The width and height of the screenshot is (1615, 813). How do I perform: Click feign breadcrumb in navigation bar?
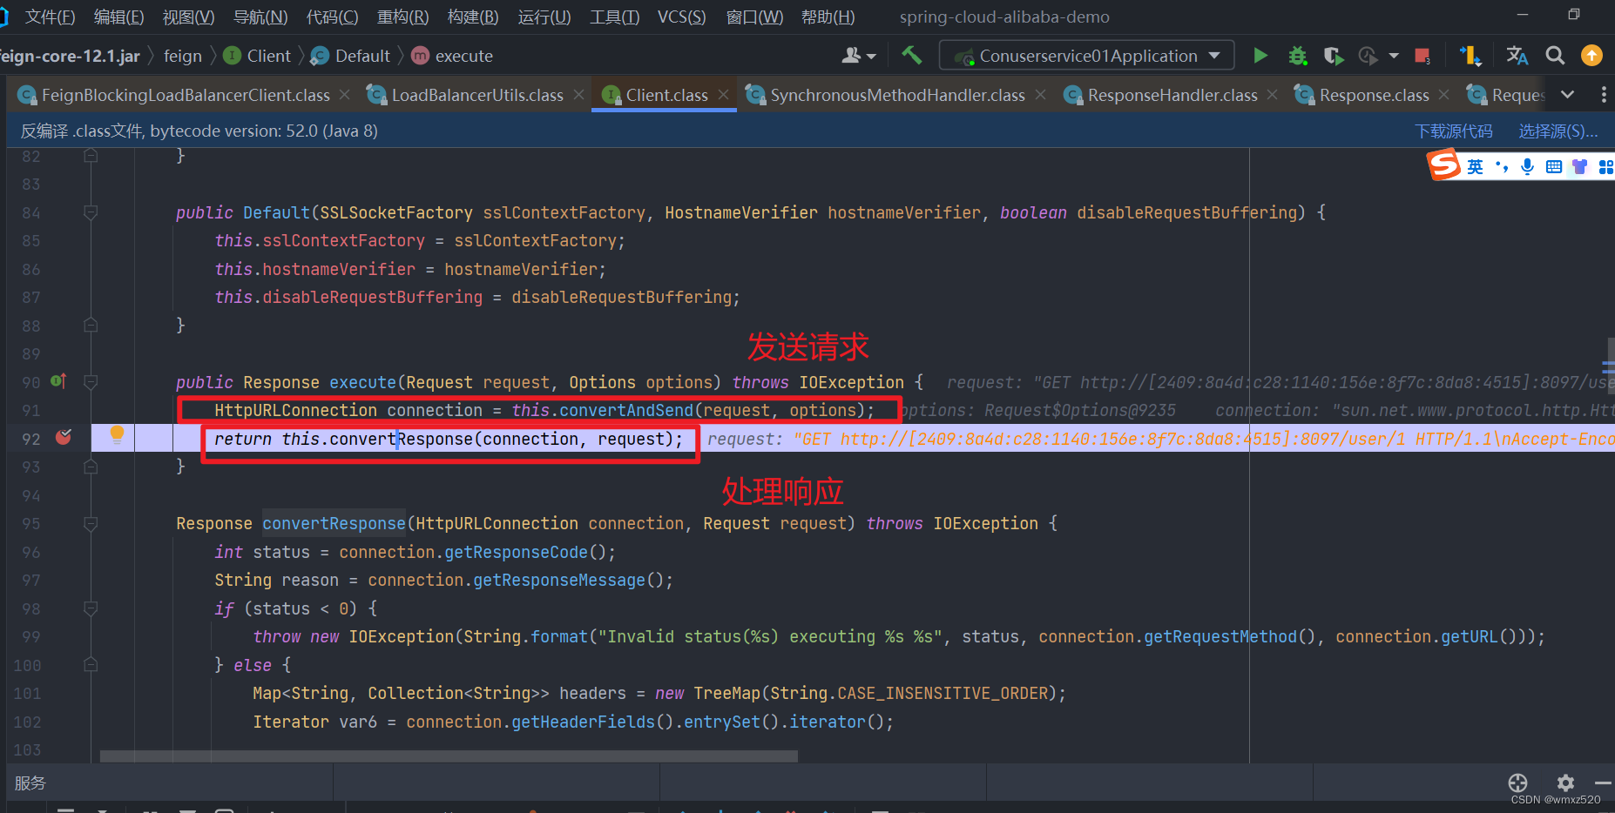(x=182, y=56)
